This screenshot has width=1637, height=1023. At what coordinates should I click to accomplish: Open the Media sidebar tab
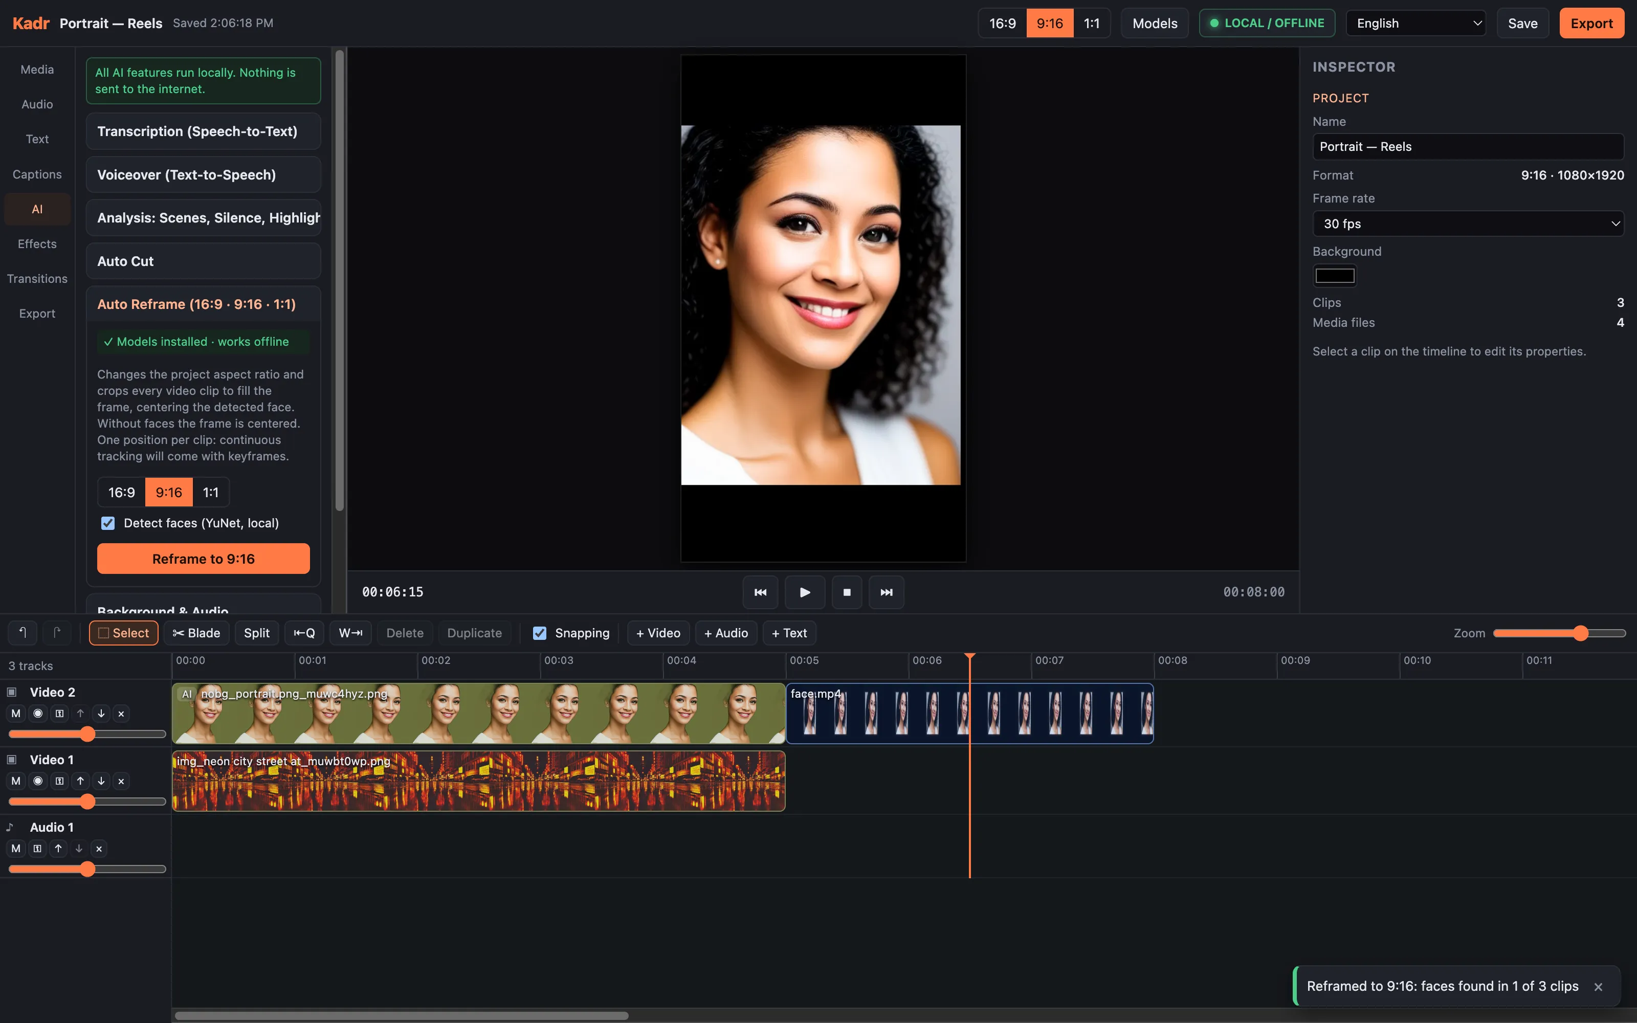37,70
